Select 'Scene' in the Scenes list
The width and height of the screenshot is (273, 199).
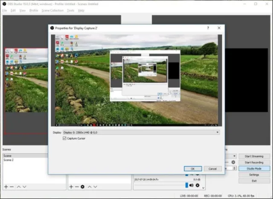click(x=25, y=155)
